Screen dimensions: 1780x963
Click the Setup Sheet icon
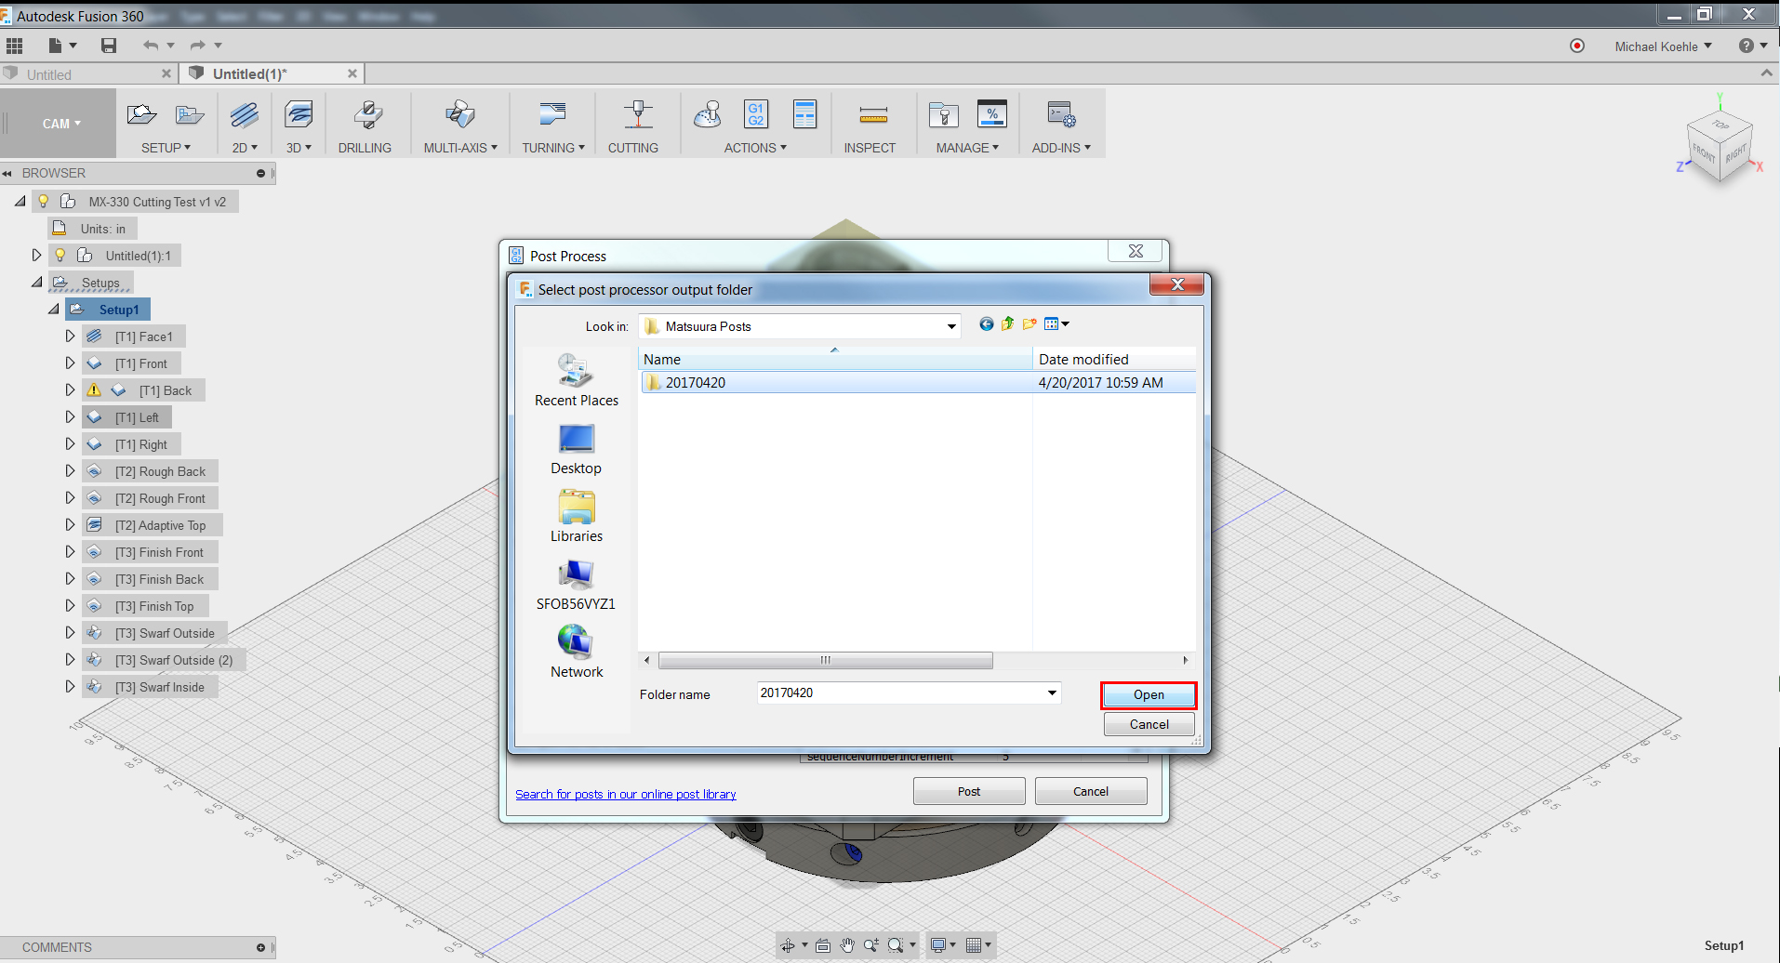[804, 114]
